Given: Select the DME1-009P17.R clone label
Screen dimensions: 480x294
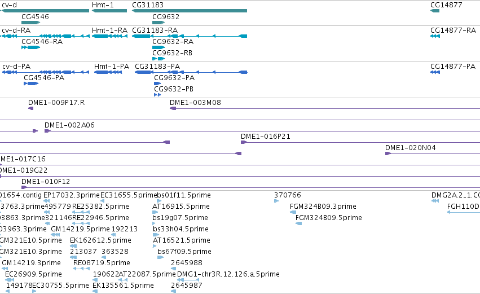Looking at the screenshot, I should pyautogui.click(x=56, y=103).
